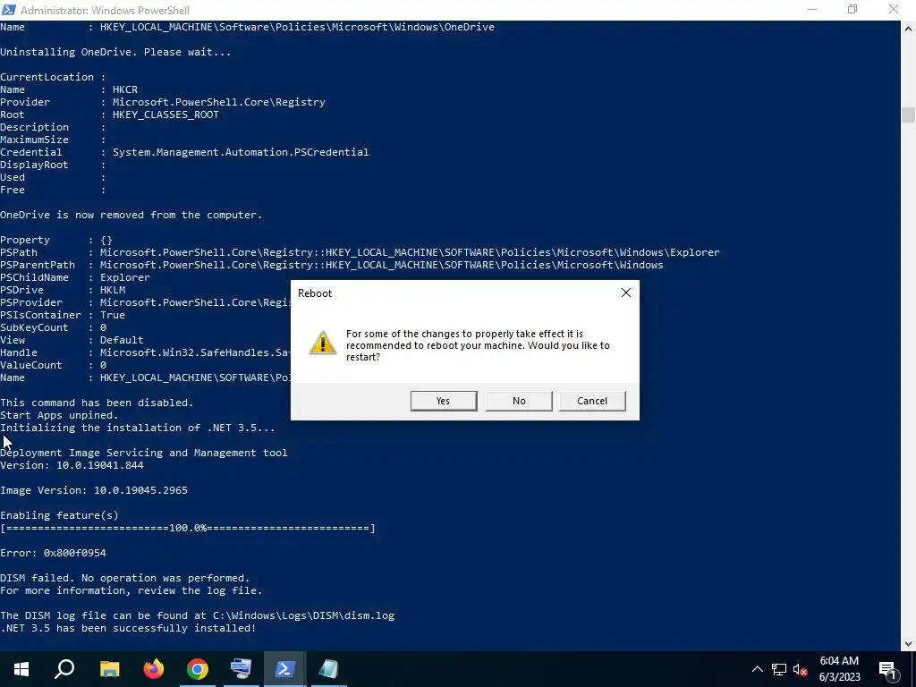Click the 'Microsoft.PowerShell.Core\Registry' Provider value

(219, 102)
